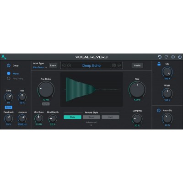
Task: Toggle the Auto-EQ power button
Action: point(159,110)
